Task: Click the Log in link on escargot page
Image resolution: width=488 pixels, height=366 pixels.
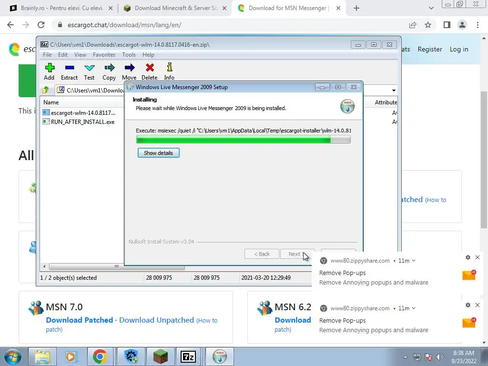Action: pos(459,49)
